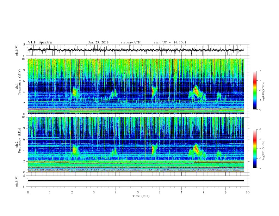Click the "-7" label on lower colorbar
This screenshot has height=216, width=279.
[x=260, y=168]
